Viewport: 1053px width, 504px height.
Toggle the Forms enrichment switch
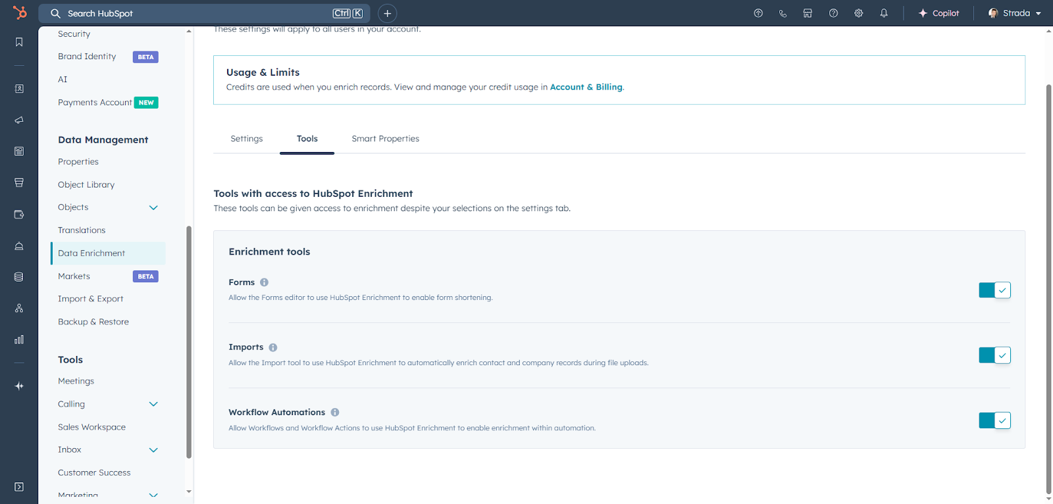(x=994, y=290)
